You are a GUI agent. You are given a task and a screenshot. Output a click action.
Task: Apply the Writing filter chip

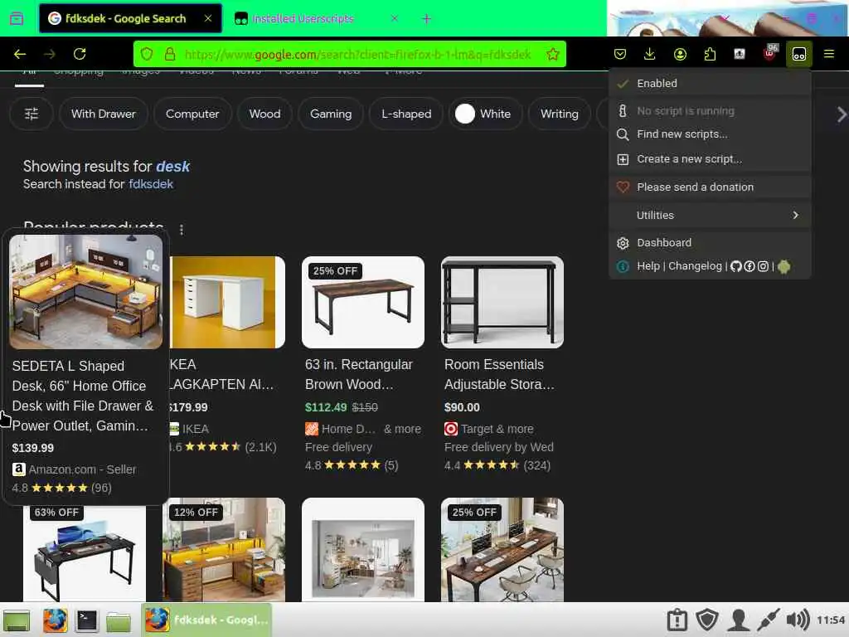pyautogui.click(x=560, y=114)
